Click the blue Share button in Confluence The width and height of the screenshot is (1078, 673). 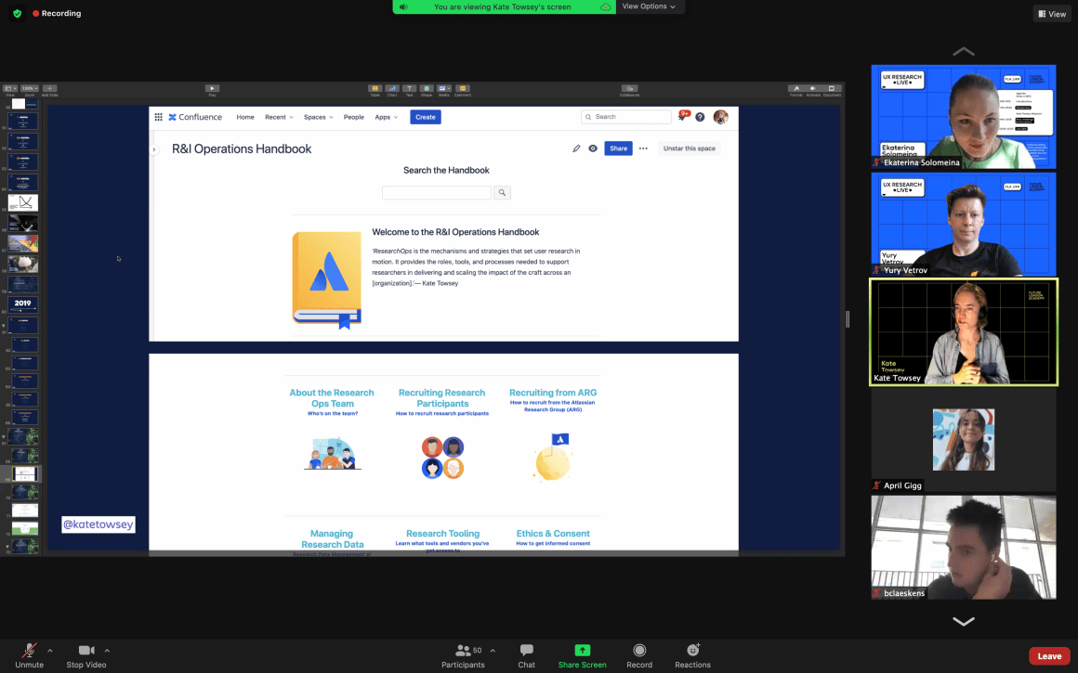(618, 149)
